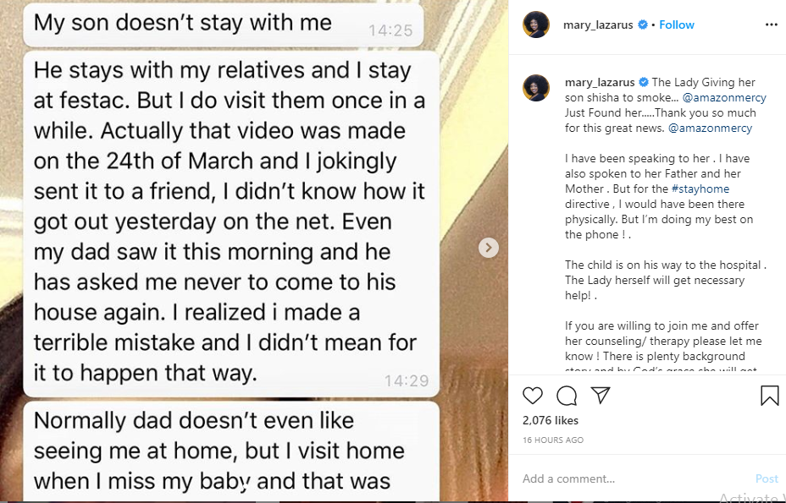Click the 16 hours ago timestamp

point(553,440)
